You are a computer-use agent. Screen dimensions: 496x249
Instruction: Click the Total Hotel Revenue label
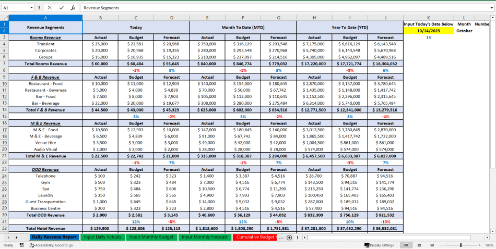click(45, 228)
